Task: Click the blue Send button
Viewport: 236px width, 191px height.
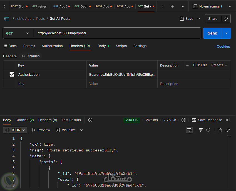Action: [212, 33]
